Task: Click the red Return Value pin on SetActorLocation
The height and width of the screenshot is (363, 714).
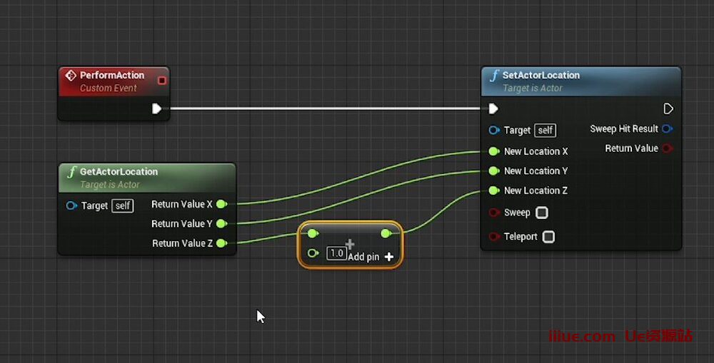Action: click(667, 148)
